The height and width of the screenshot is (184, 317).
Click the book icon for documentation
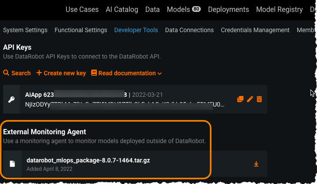[x=94, y=73]
